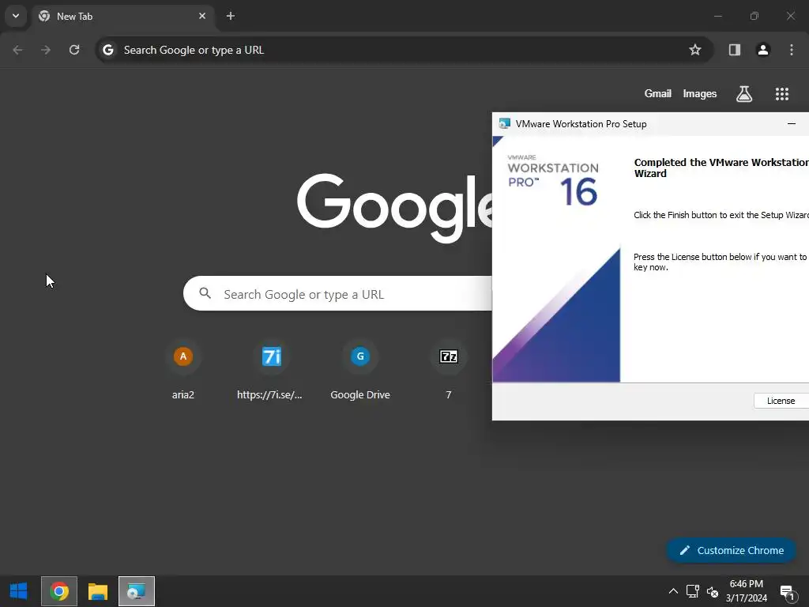Screen dimensions: 809x607
Task: Open Chrome's three-dot menu
Action: pyautogui.click(x=792, y=50)
